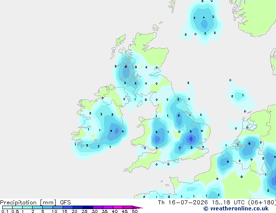The width and height of the screenshot is (276, 213).
Task: Click the '0.5' legend scale label
Action: point(15,211)
